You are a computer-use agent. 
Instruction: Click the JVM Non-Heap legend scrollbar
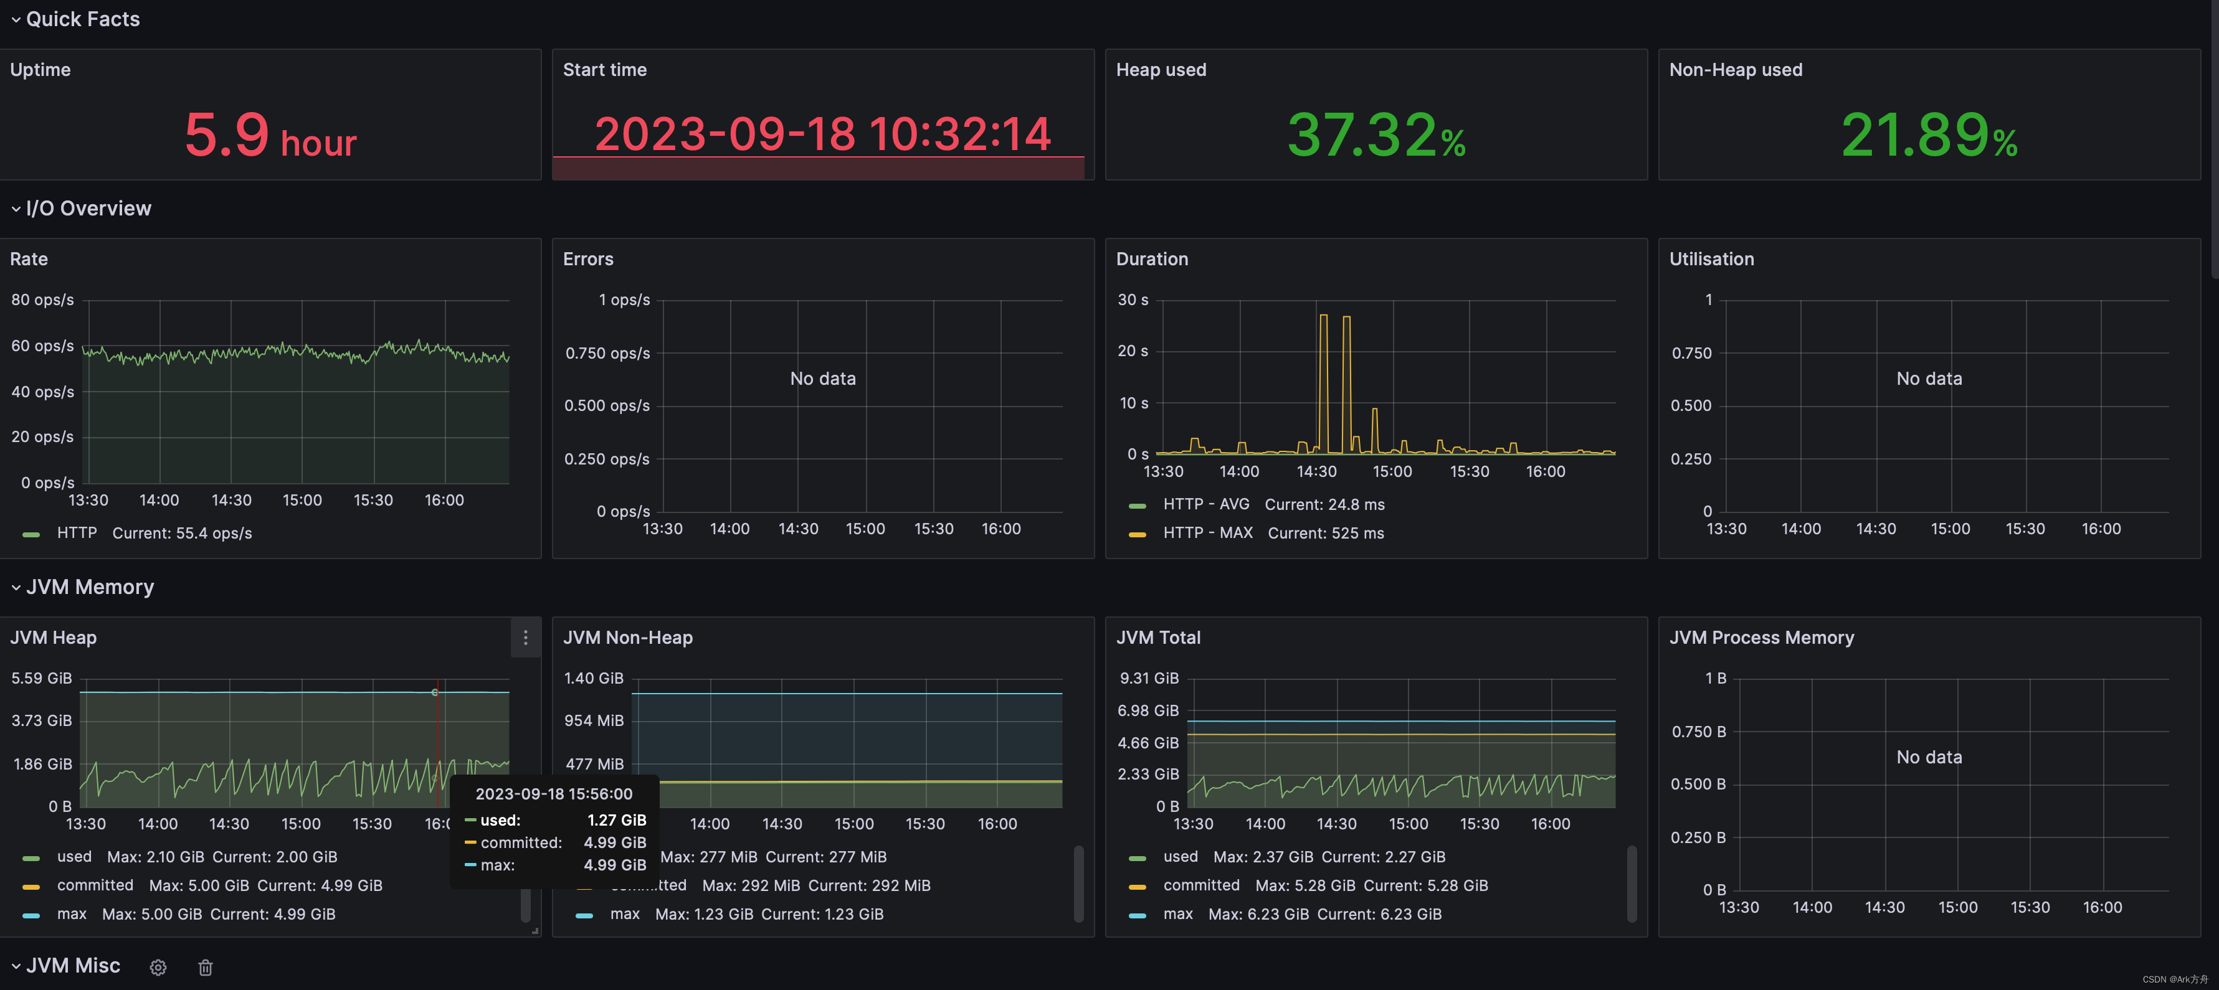pyautogui.click(x=1078, y=884)
